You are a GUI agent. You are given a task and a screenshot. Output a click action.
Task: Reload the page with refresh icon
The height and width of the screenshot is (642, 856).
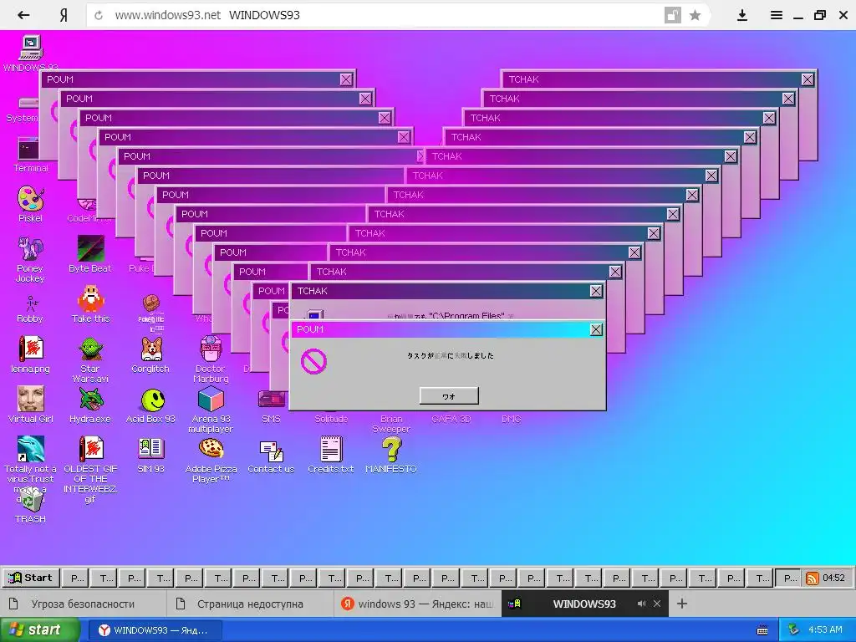pos(99,15)
